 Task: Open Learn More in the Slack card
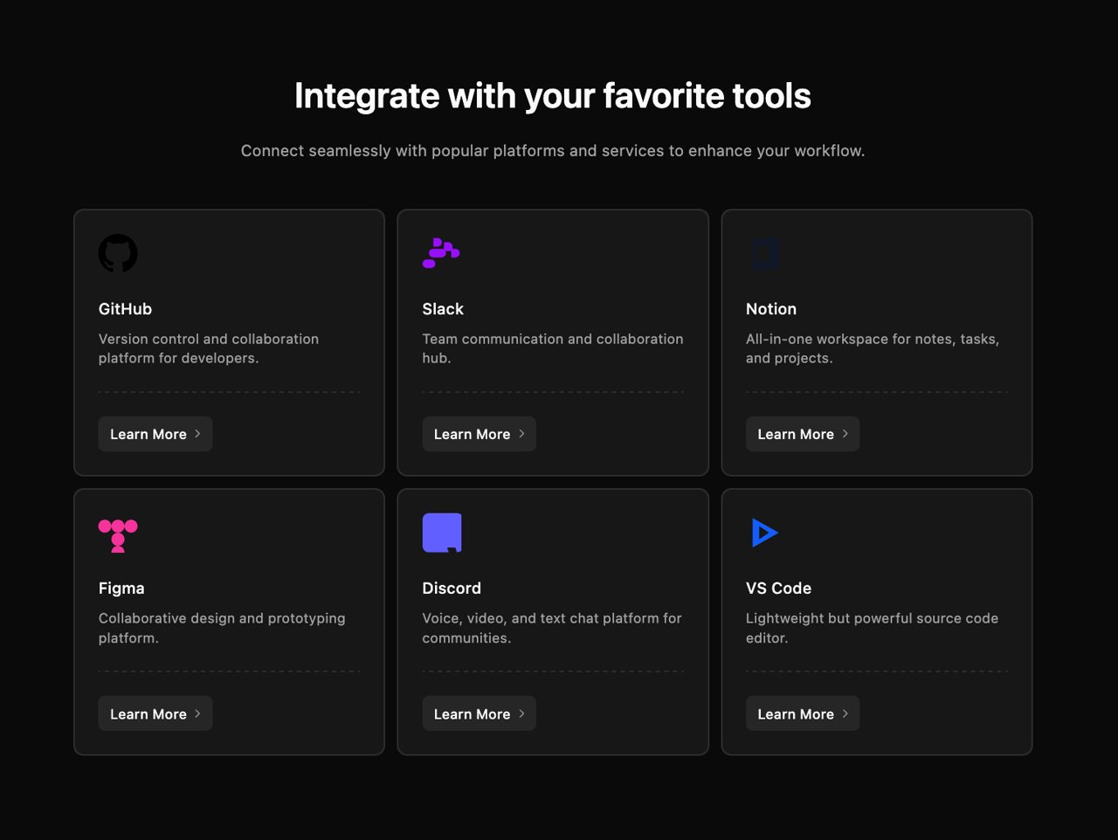click(479, 434)
